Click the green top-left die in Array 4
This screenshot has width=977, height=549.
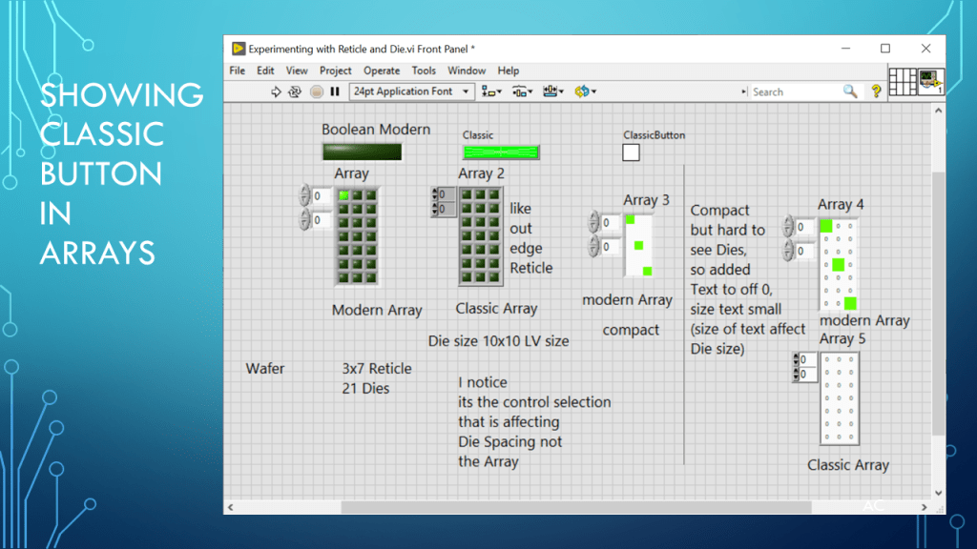click(x=826, y=226)
